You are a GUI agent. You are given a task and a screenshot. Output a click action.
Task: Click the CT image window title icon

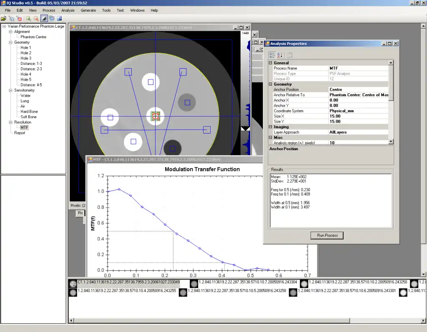coord(73,27)
